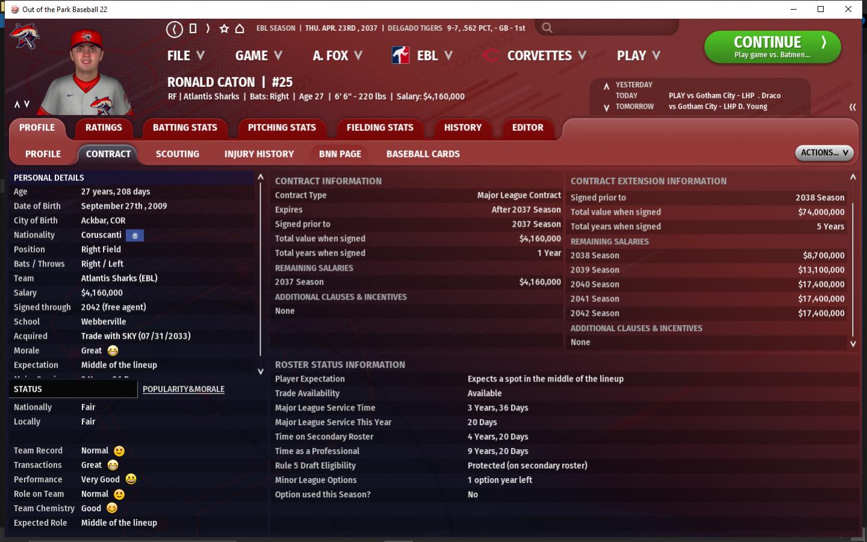Open the BNN PAGE sub-tab

point(340,154)
